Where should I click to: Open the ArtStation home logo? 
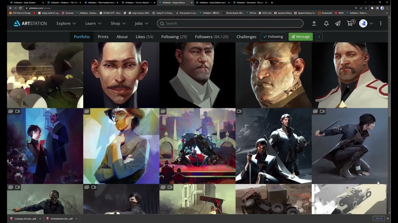click(x=30, y=23)
